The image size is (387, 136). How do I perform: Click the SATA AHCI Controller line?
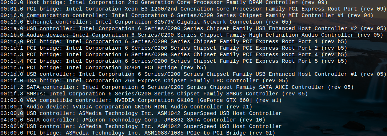point(177,87)
